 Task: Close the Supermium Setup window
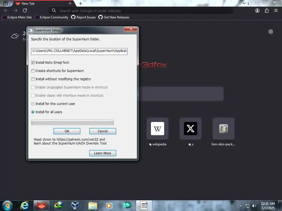pyautogui.click(x=131, y=29)
